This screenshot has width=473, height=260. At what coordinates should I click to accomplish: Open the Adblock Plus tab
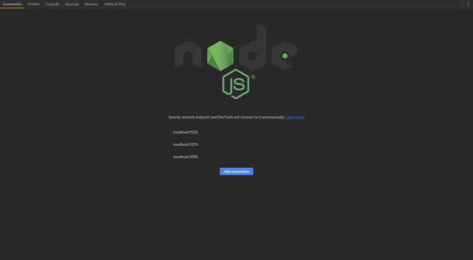(115, 4)
